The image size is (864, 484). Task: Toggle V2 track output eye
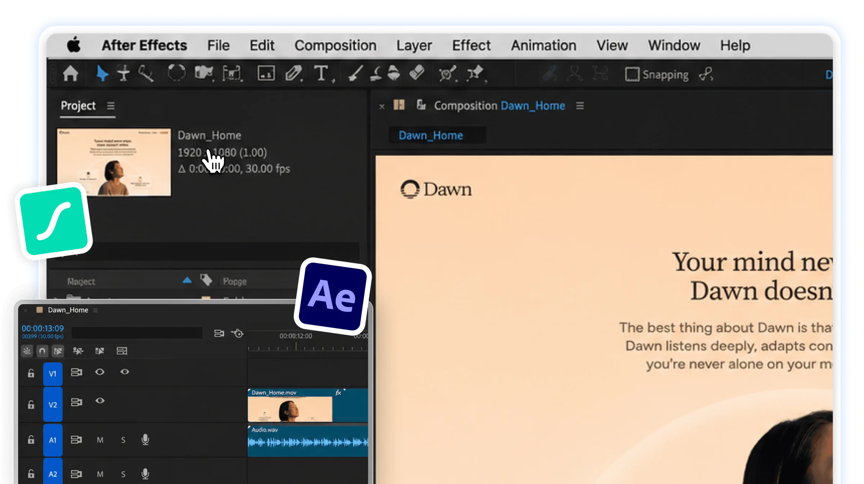pos(100,401)
